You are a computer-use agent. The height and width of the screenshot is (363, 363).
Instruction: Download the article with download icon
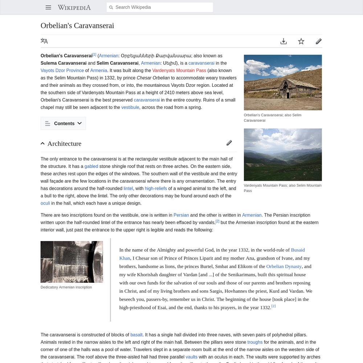[284, 41]
